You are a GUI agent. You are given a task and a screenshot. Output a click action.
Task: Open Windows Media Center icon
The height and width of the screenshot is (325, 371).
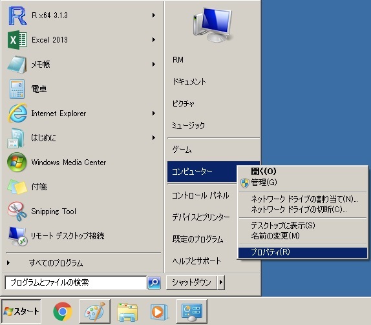coord(17,162)
